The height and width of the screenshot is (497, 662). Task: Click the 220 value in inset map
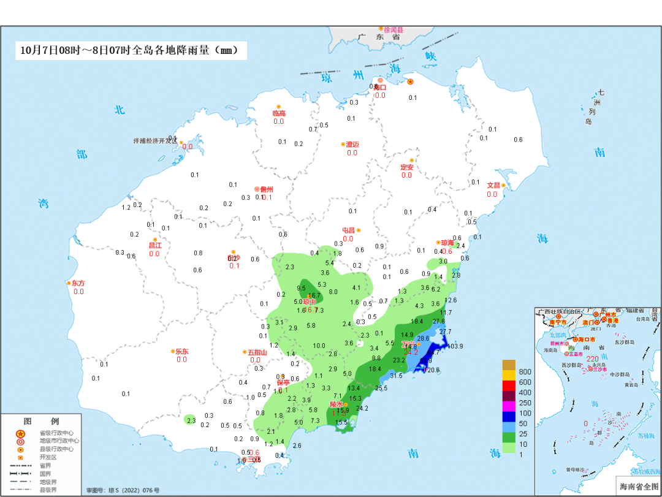coord(592,359)
